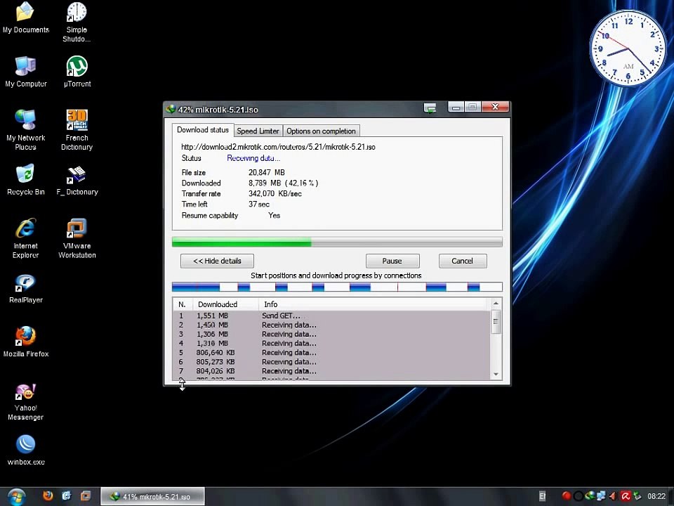Screen dimensions: 674x506
Task: Open network connections tray icon
Action: [601, 496]
